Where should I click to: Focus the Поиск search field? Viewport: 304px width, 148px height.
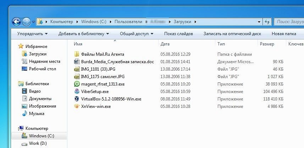point(289,22)
